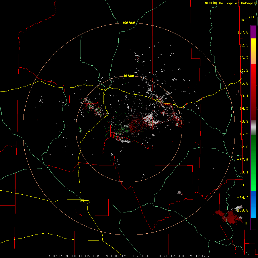Click the 92.3 legend value

click(244, 45)
